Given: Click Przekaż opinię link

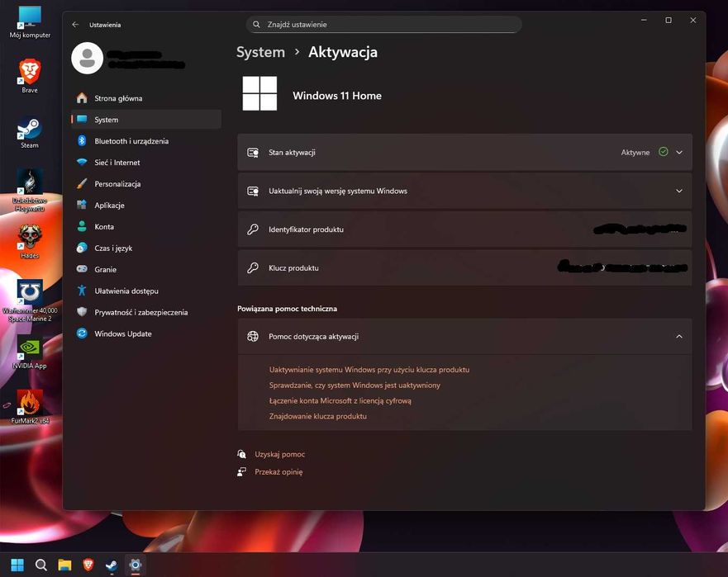Looking at the screenshot, I should 278,471.
